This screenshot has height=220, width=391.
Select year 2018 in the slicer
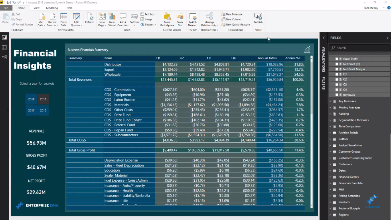click(31, 99)
